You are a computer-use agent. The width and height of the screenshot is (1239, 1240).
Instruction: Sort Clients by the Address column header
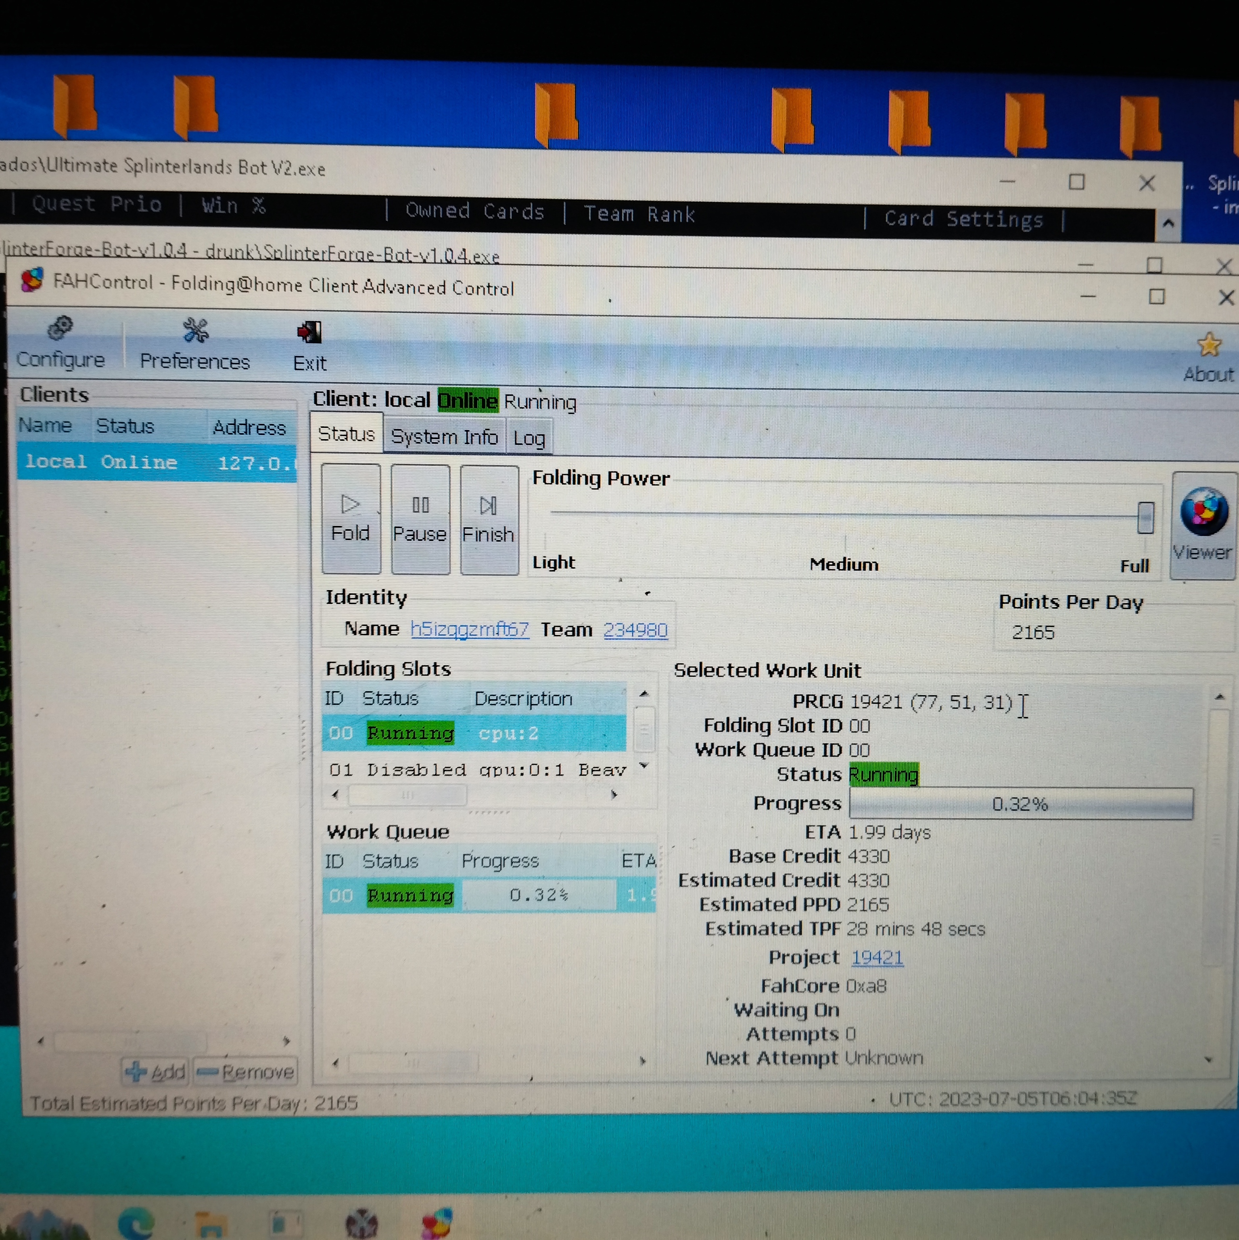click(250, 427)
